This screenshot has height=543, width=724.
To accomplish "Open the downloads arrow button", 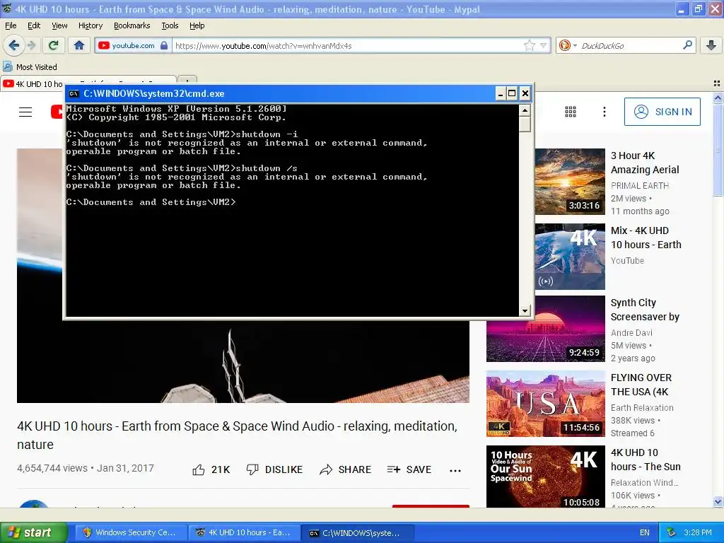I will coord(711,45).
